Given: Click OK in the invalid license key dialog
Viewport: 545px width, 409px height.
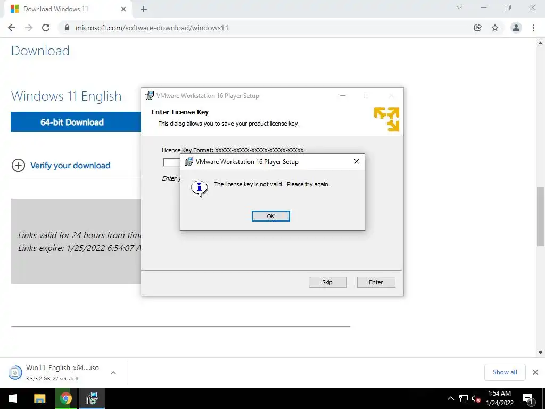Looking at the screenshot, I should click(x=270, y=216).
